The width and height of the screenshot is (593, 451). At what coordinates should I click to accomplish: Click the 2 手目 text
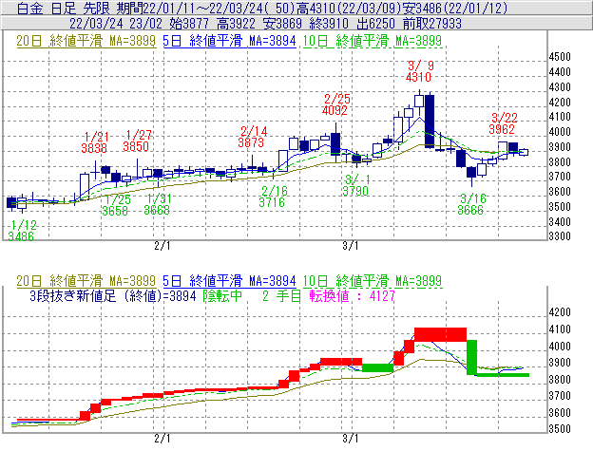point(281,295)
